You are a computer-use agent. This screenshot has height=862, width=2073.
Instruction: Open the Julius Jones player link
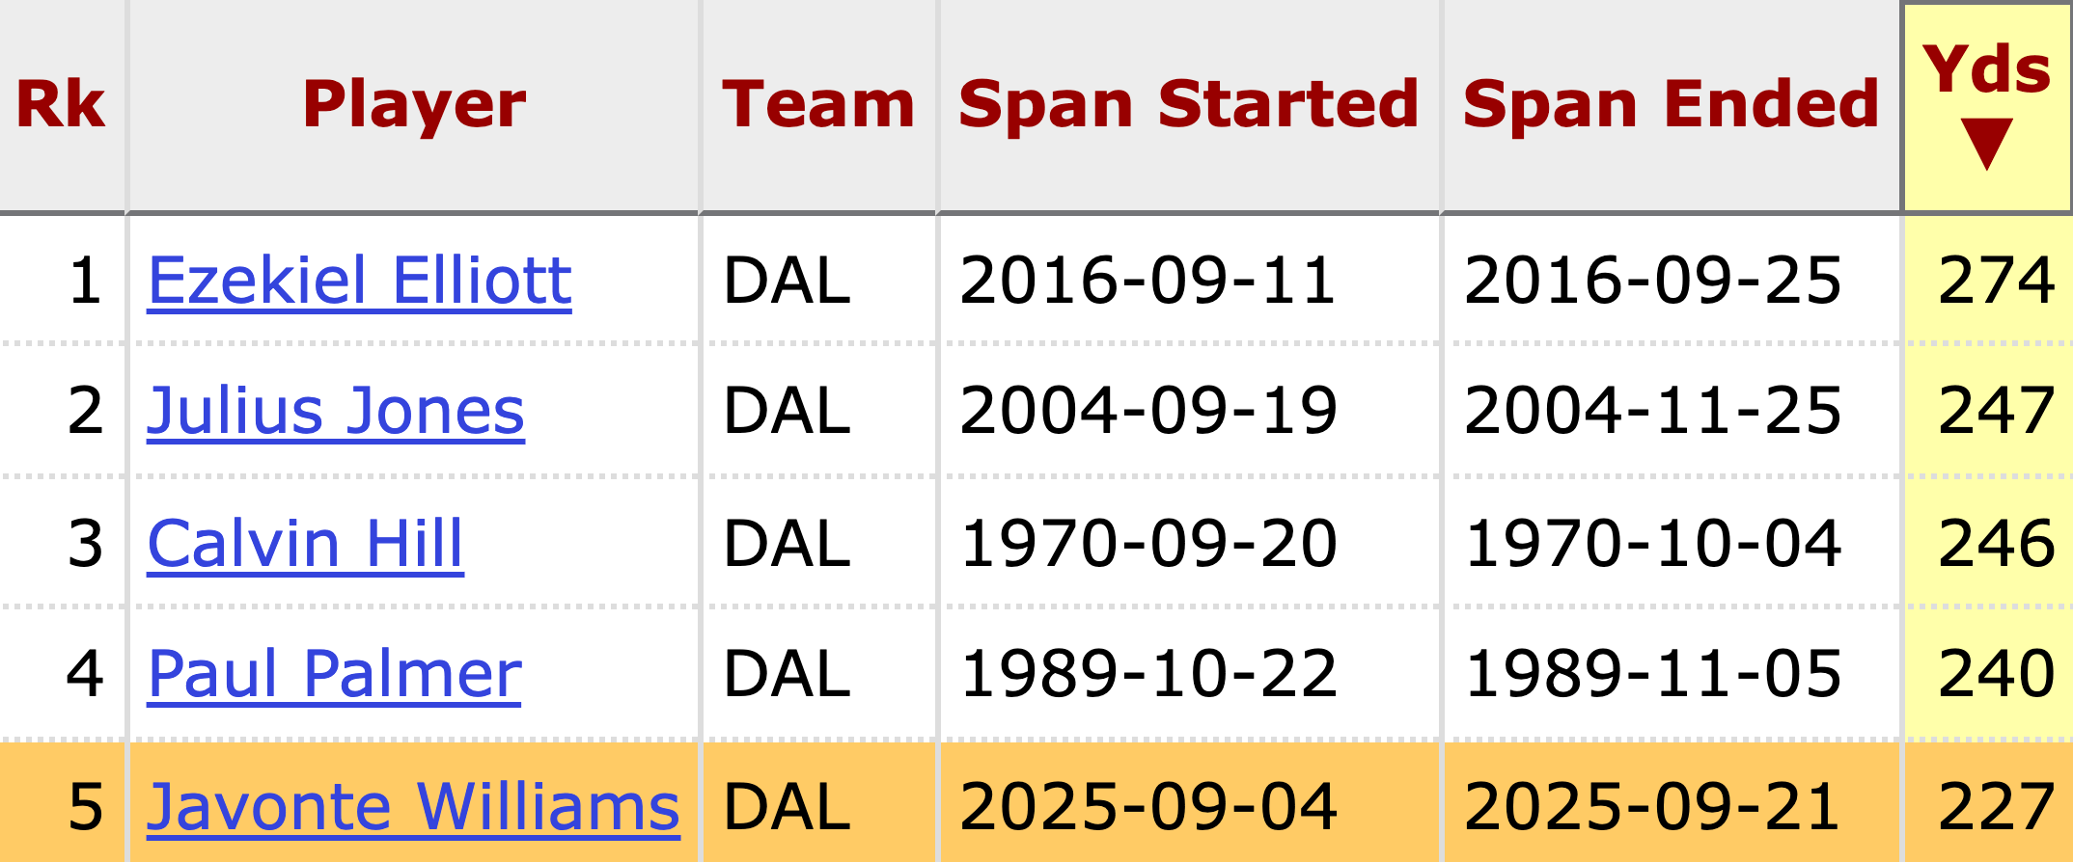click(335, 411)
